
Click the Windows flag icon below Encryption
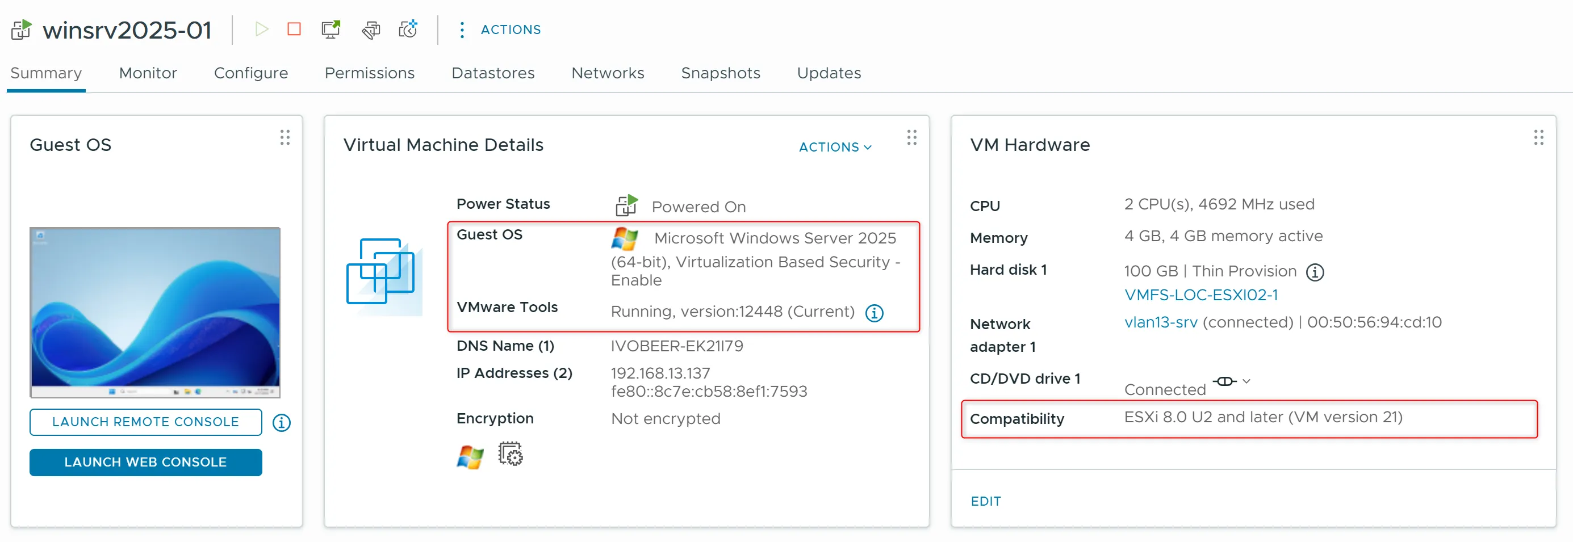470,456
